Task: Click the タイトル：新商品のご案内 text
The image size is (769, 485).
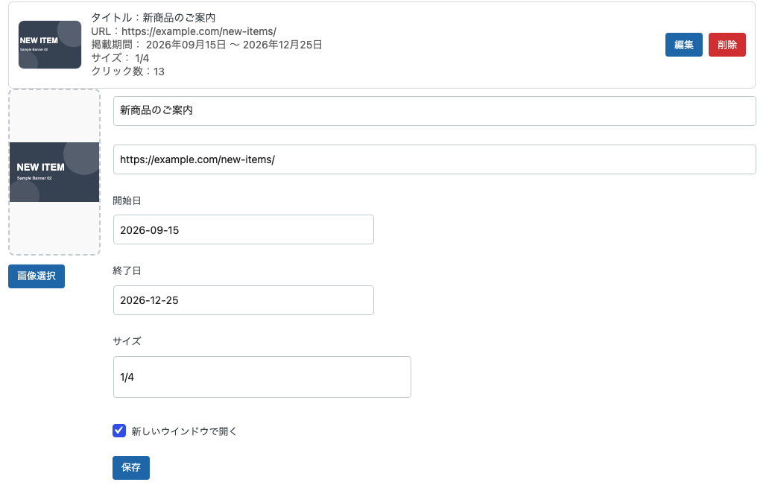Action: coord(154,18)
